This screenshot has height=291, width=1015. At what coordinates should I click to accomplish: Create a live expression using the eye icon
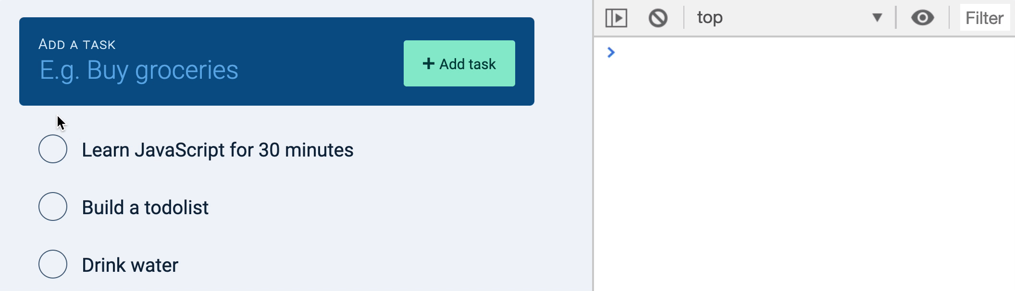pos(924,18)
